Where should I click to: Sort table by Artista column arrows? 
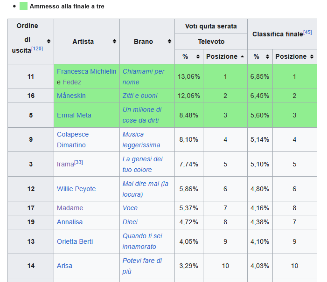coord(114,41)
